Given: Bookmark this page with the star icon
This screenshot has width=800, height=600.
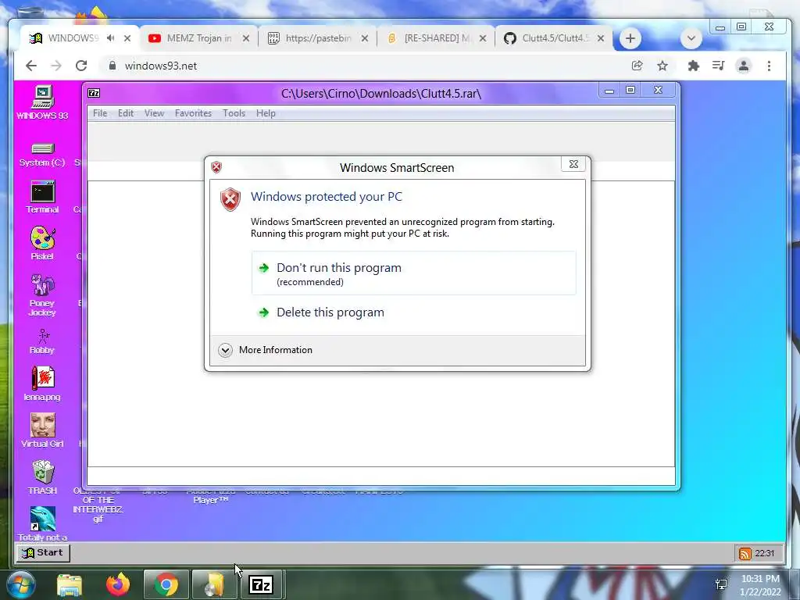Looking at the screenshot, I should pyautogui.click(x=662, y=66).
